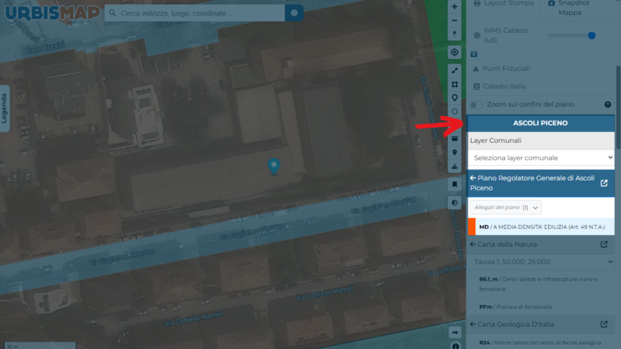Zoom in the map with the plus button
This screenshot has width=621, height=349.
454,7
